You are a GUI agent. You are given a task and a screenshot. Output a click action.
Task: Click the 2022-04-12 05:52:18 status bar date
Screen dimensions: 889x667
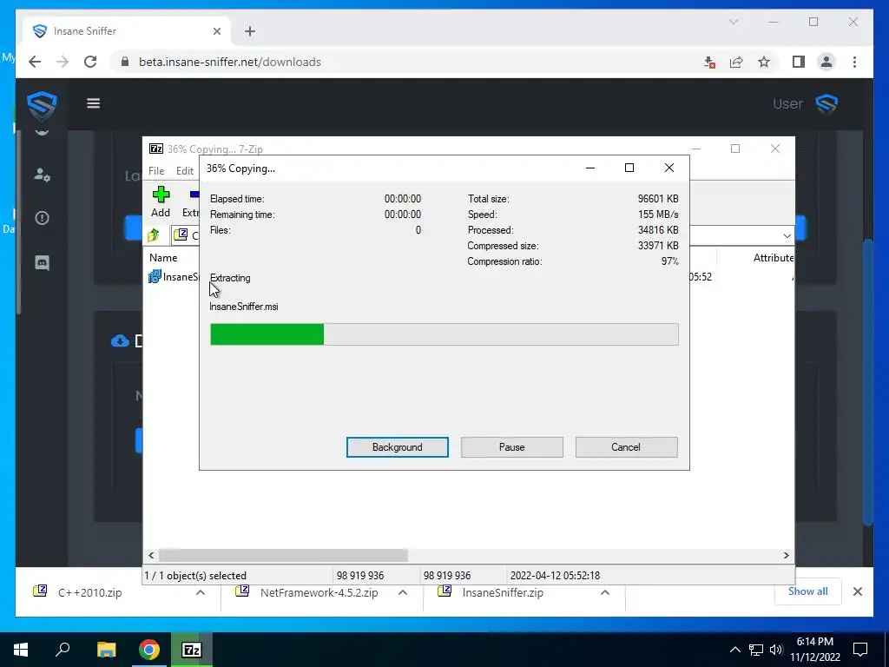[x=555, y=576]
